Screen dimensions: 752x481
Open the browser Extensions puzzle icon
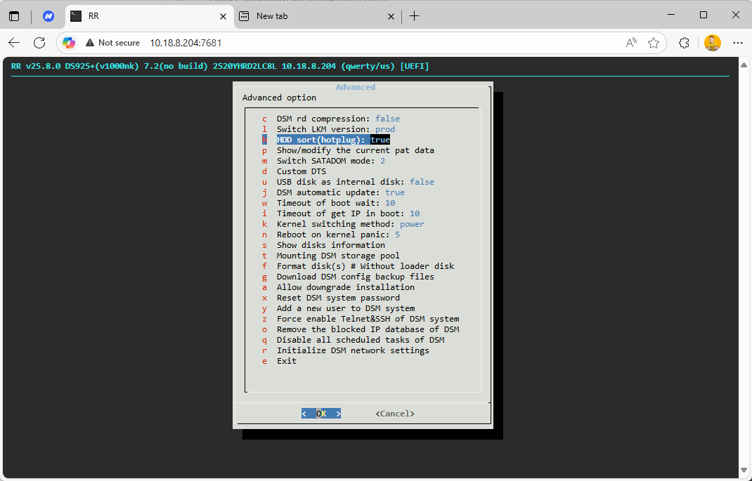(x=684, y=43)
